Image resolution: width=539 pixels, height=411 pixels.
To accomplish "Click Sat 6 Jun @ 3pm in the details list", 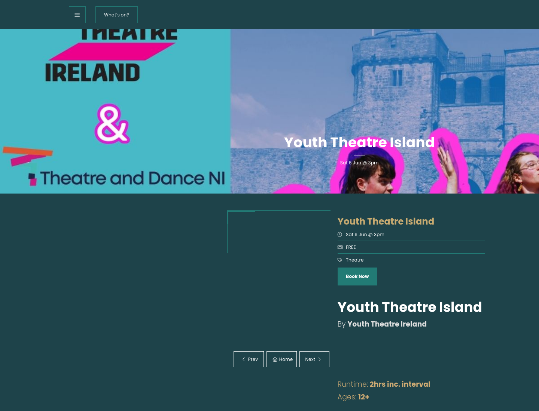I will [x=365, y=235].
